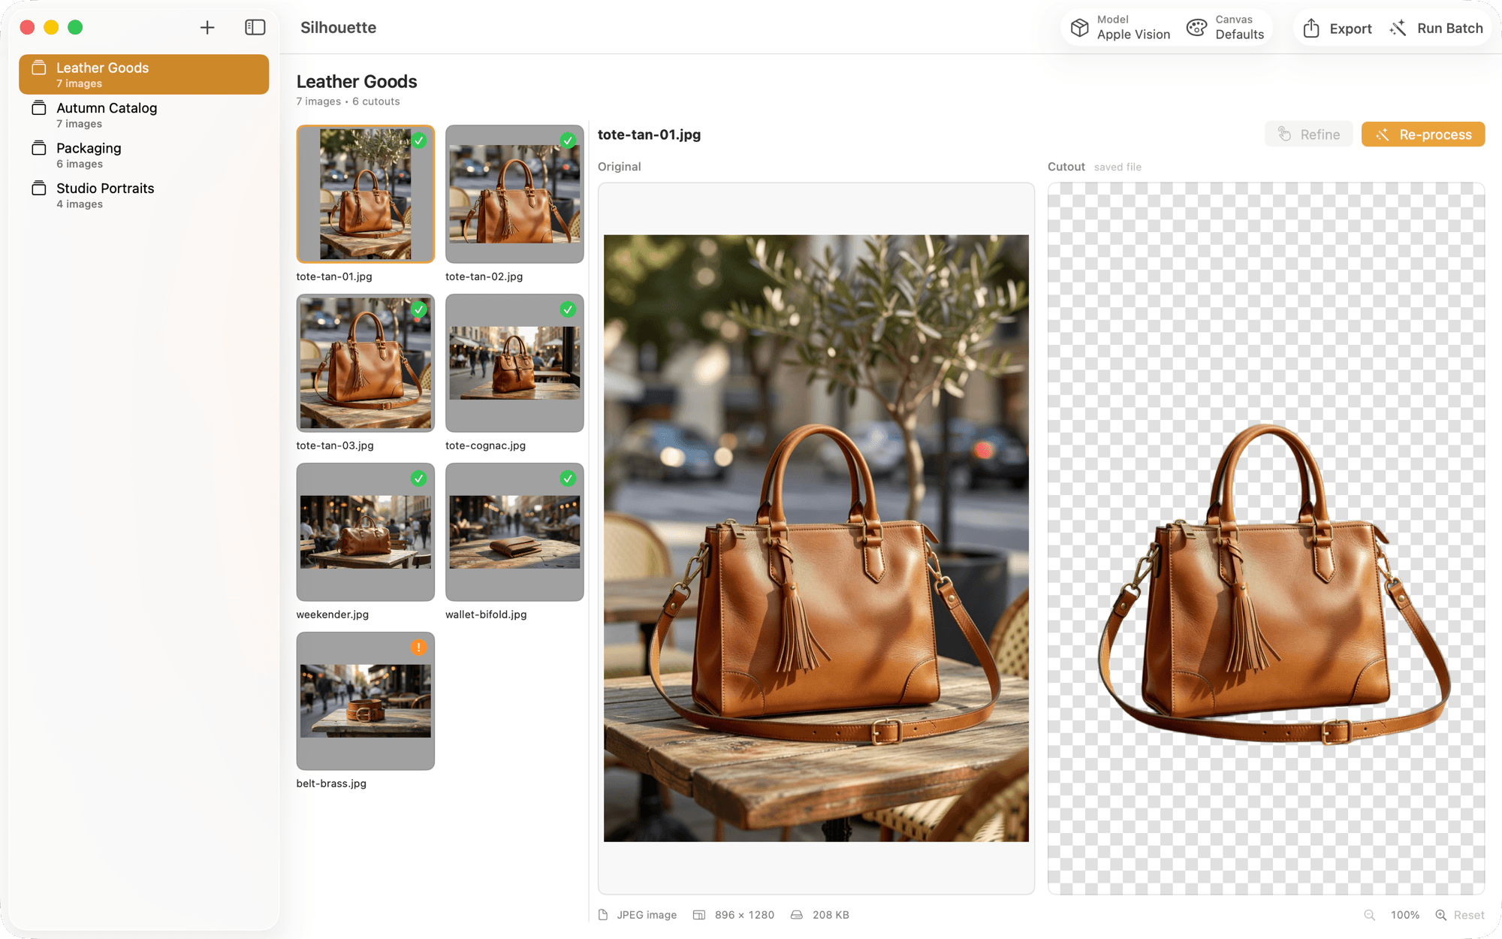Click the tote-tan-02.jpg filename label

484,276
